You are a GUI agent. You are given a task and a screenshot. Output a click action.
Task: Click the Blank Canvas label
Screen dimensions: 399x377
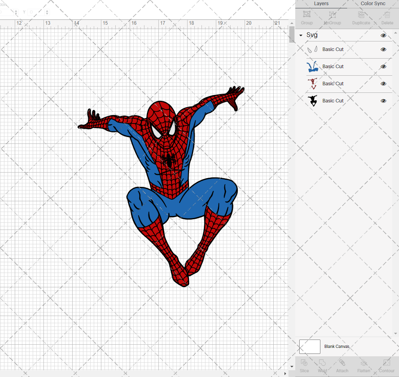pos(337,346)
